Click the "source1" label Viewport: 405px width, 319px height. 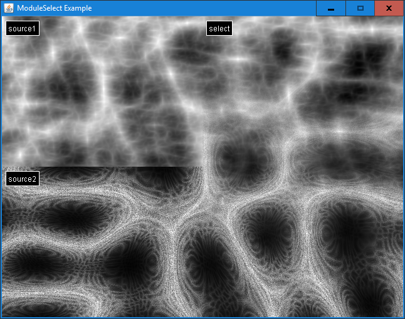click(x=23, y=28)
